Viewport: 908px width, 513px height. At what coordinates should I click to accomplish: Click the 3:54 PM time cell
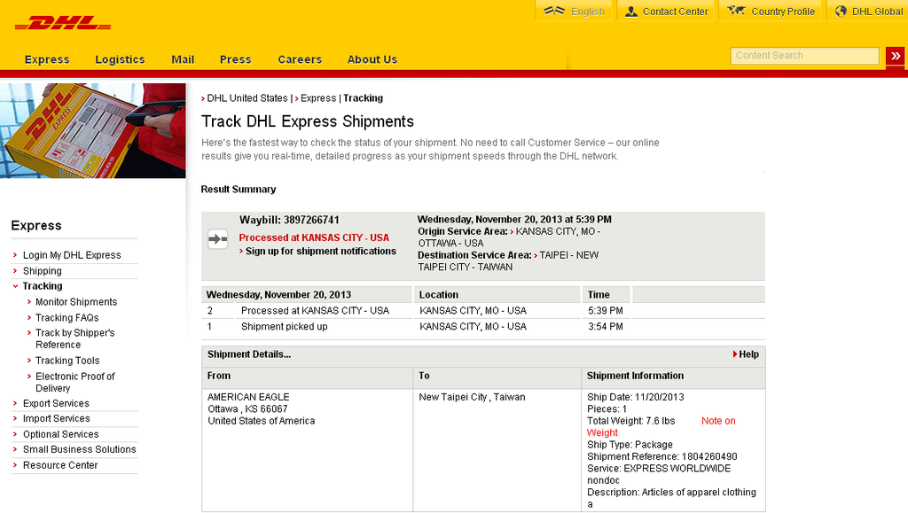tap(605, 327)
